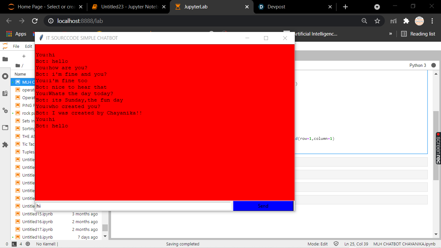Viewport: 441px width, 248px height.
Task: Expand hidden bookmarks with the chevron
Action: tap(390, 34)
